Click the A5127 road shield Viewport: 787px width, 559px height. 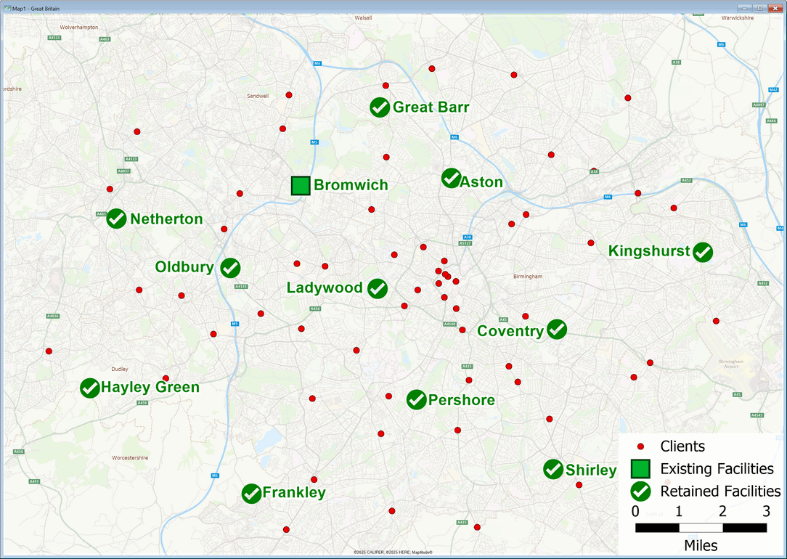coord(465,243)
